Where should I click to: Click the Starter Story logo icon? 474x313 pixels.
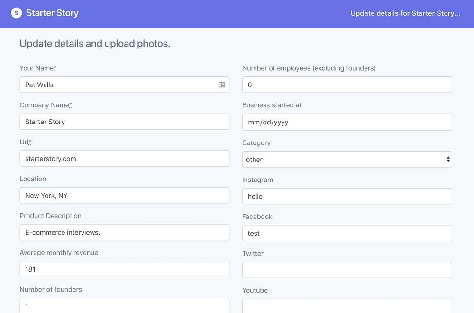pyautogui.click(x=17, y=13)
